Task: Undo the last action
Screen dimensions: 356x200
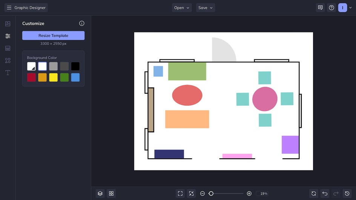Action: 325,194
